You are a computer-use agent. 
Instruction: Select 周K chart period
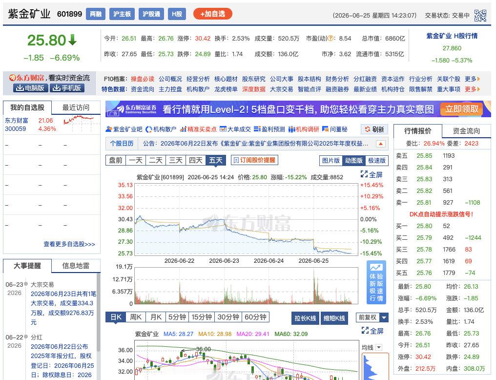136,317
